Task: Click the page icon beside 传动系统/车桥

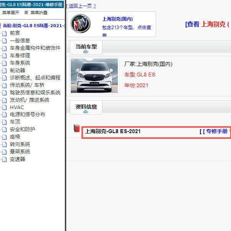Action: pos(5,85)
